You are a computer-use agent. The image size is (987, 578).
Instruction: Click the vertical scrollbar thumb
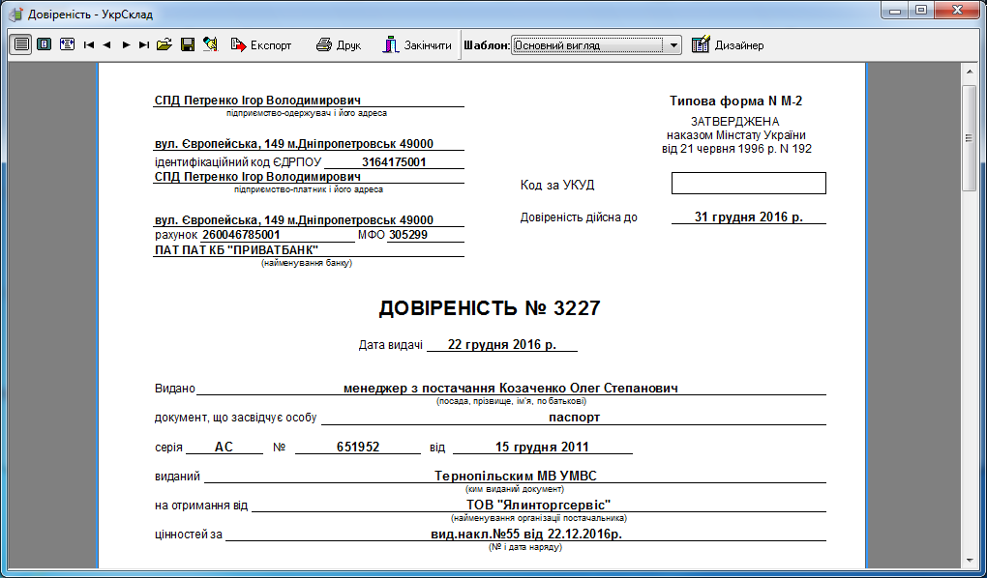[969, 138]
